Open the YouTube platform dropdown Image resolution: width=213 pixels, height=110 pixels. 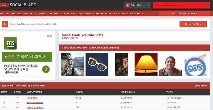click(x=137, y=5)
